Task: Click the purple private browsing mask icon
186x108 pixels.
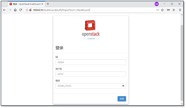Action: click(157, 4)
